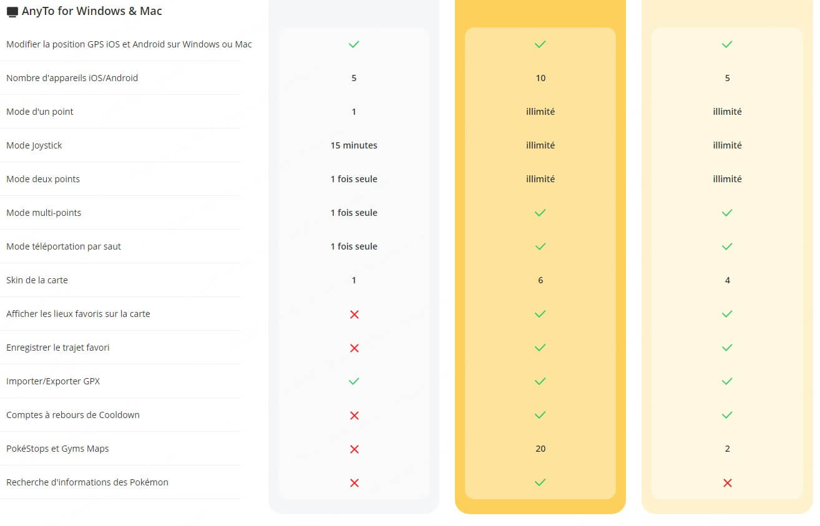Click pale yellow column checkmark in Modifier la position GPS row
Screen dimensions: 820x526
coord(727,44)
